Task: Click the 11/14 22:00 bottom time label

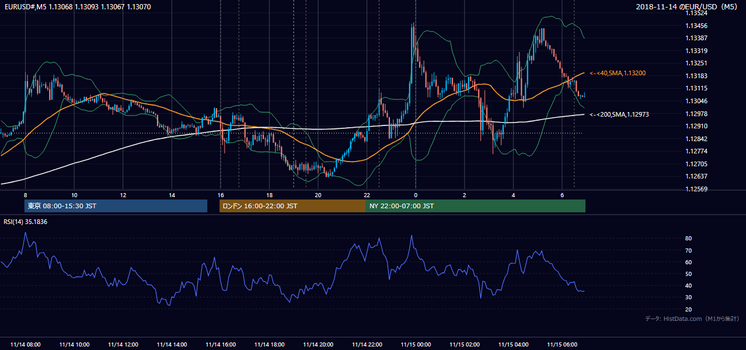Action: coord(367,345)
